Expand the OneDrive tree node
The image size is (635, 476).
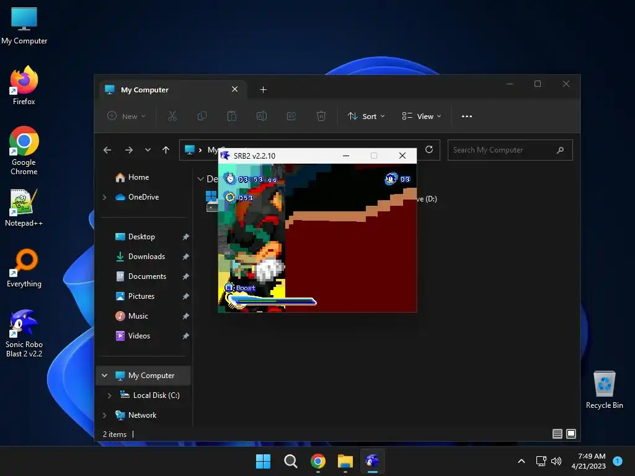click(x=104, y=197)
